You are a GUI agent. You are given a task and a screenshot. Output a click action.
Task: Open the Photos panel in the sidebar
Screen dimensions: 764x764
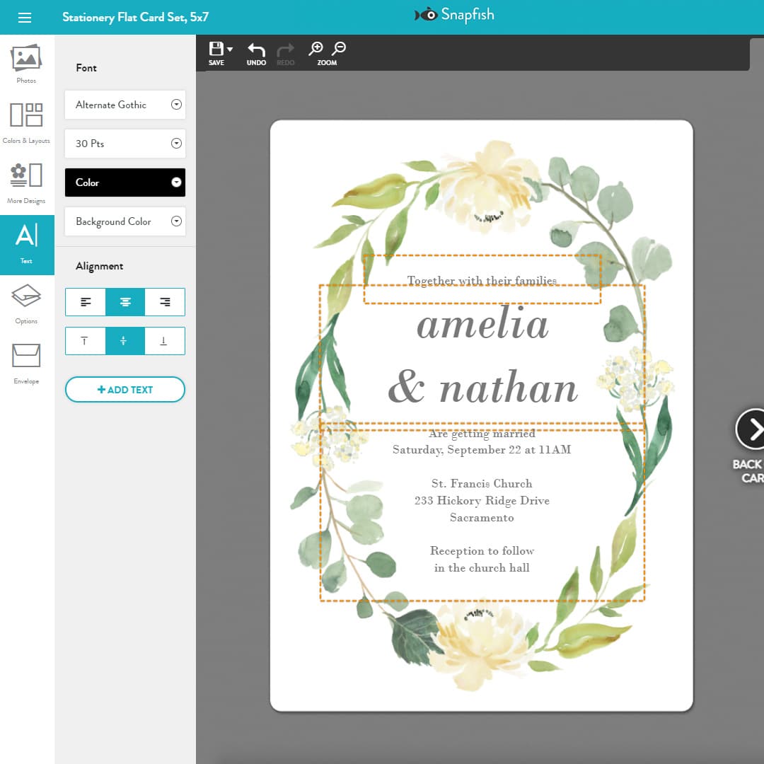[26, 64]
